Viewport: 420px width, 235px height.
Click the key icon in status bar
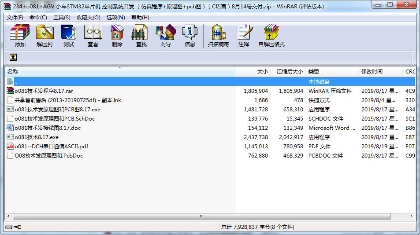point(18,227)
